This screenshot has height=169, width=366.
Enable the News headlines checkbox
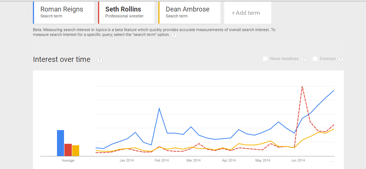(x=265, y=59)
